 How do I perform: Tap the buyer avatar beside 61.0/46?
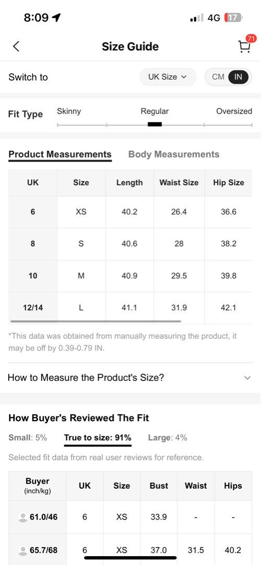pyautogui.click(x=22, y=517)
